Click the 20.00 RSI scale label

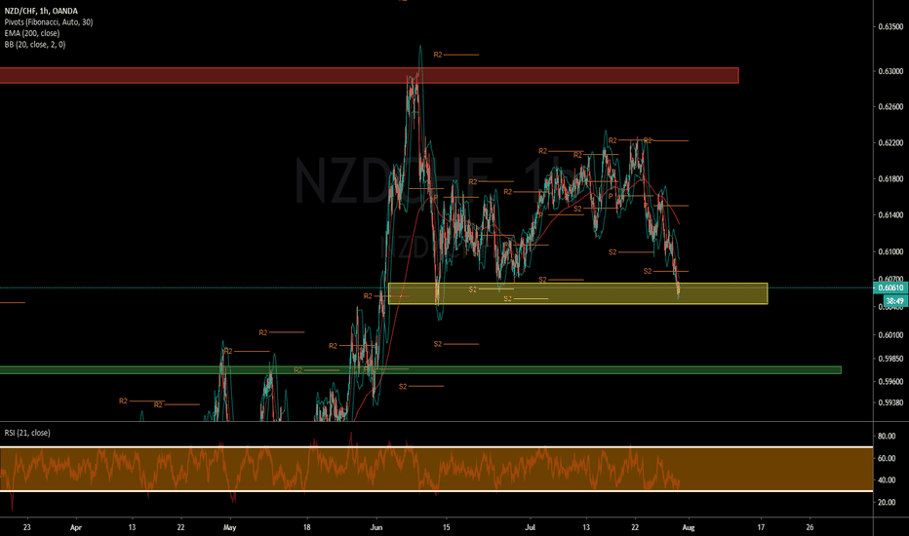887,503
